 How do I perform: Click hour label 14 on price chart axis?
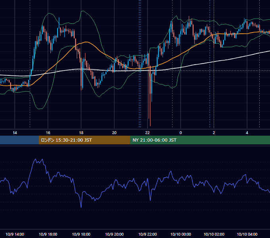coord(15,132)
